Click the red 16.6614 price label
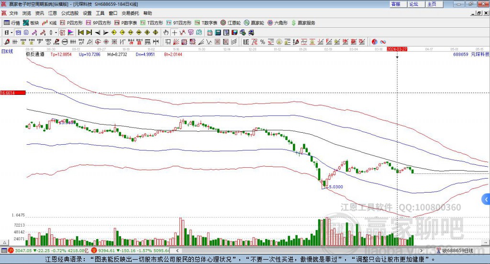The width and height of the screenshot is (490, 264). pos(13,93)
